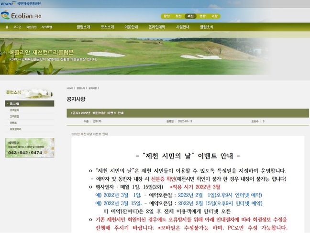Select the 영암 course pill
The width and height of the screenshot is (310, 233).
click(202, 16)
